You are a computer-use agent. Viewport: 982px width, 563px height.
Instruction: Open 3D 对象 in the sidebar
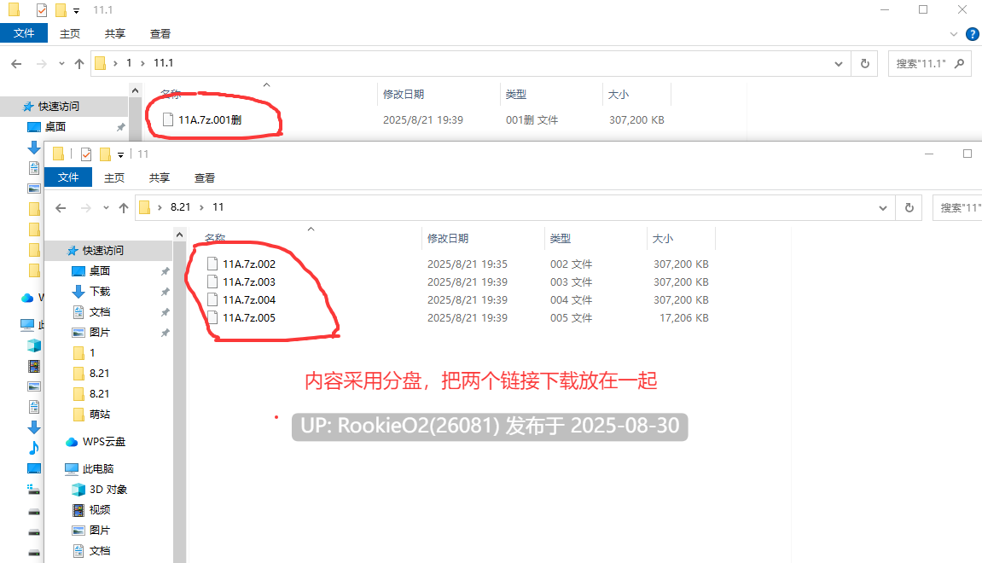coord(107,489)
